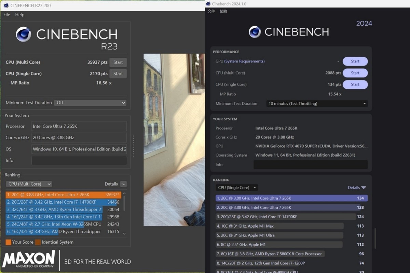
Task: Click the Cores x GHz field in R23
Action: [79, 138]
